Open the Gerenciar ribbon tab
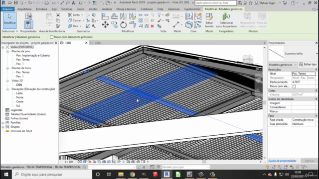 coord(173,9)
